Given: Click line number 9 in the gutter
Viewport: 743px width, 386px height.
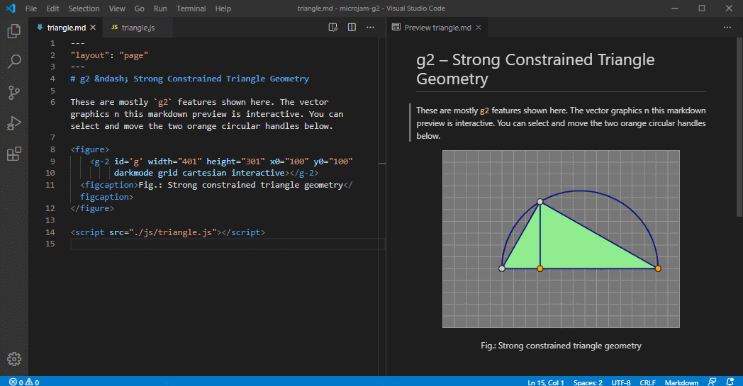Looking at the screenshot, I should point(52,161).
